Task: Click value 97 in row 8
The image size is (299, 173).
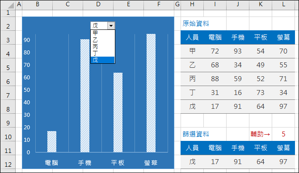Action: pos(283,107)
